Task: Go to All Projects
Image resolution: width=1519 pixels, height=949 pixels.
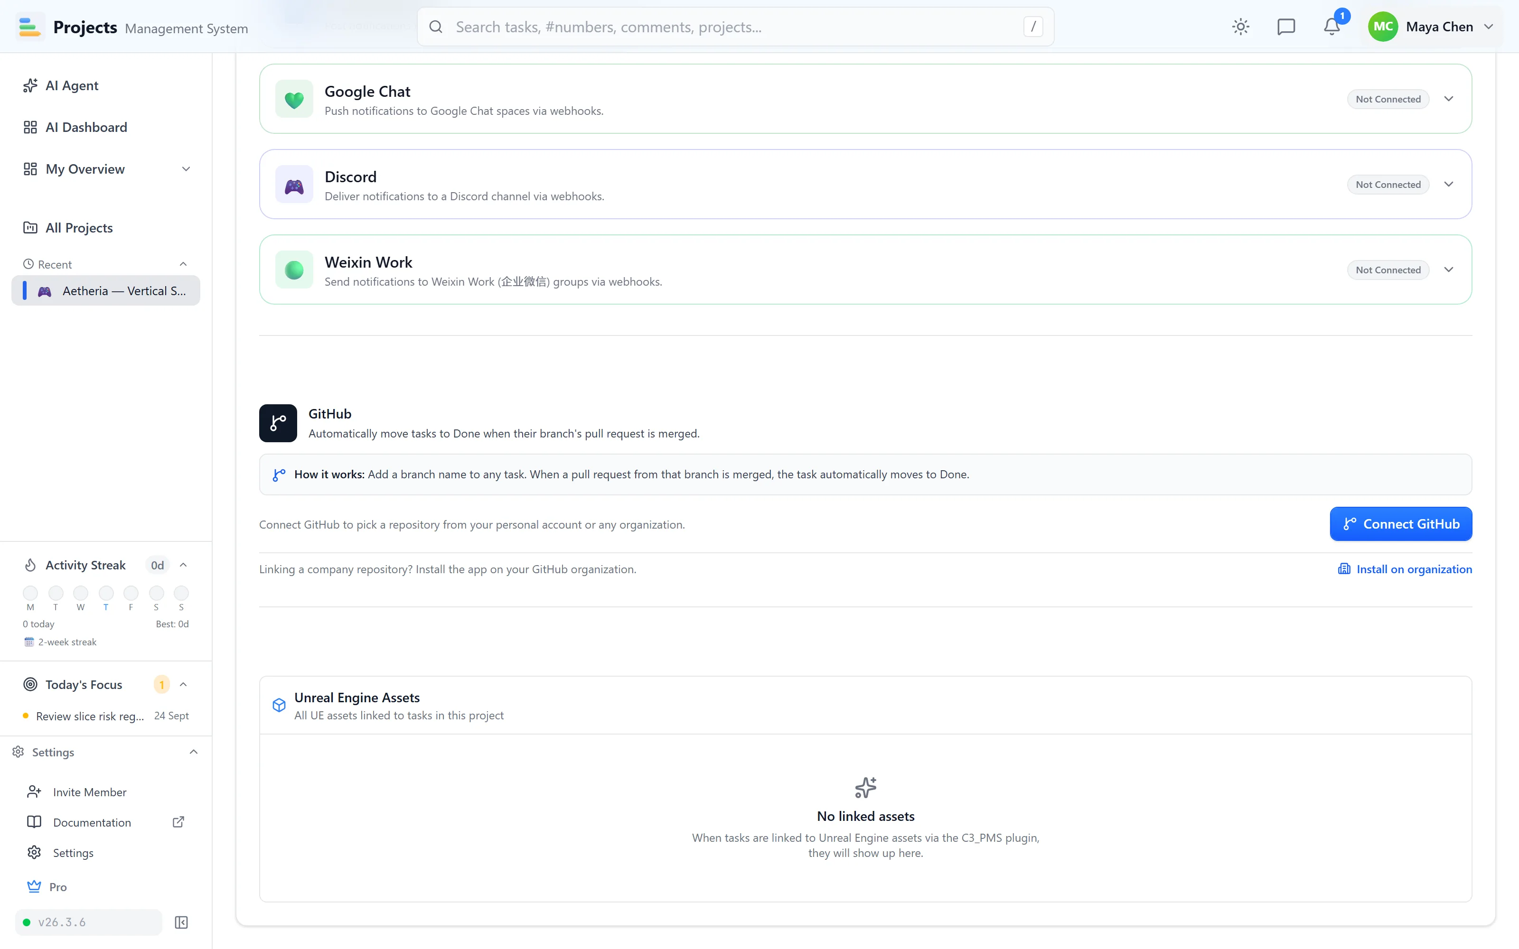Action: pyautogui.click(x=105, y=228)
